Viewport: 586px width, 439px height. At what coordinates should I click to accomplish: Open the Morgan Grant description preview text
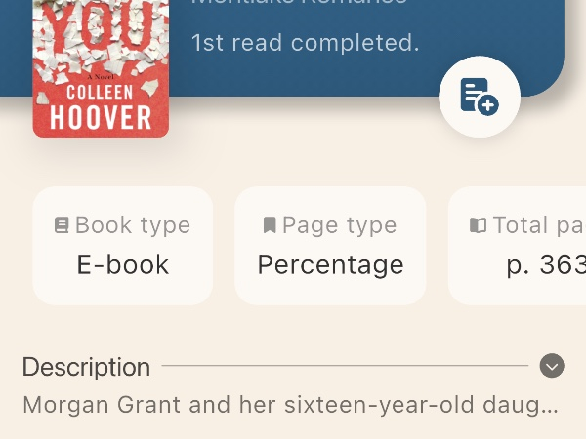(x=290, y=404)
